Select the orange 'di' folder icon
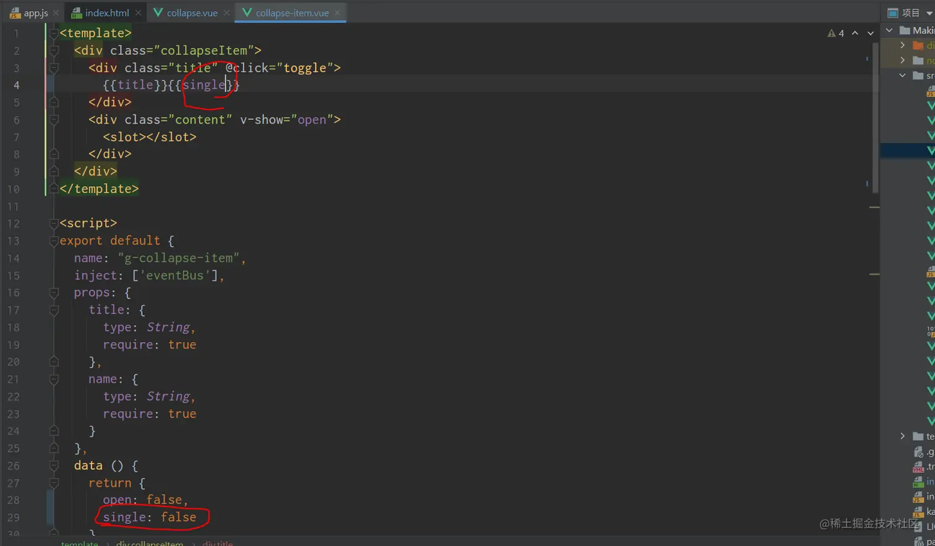 918,45
